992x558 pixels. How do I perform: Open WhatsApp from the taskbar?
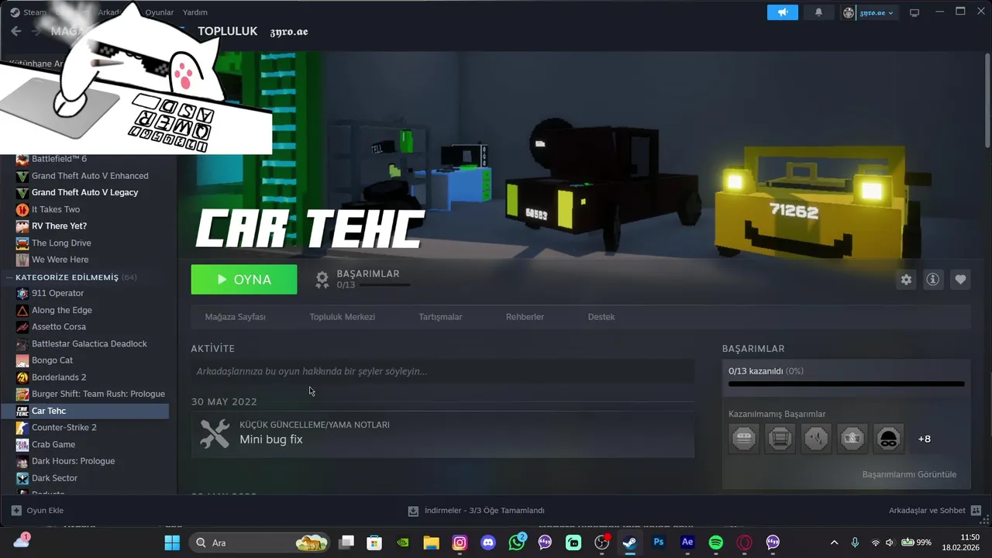click(517, 542)
